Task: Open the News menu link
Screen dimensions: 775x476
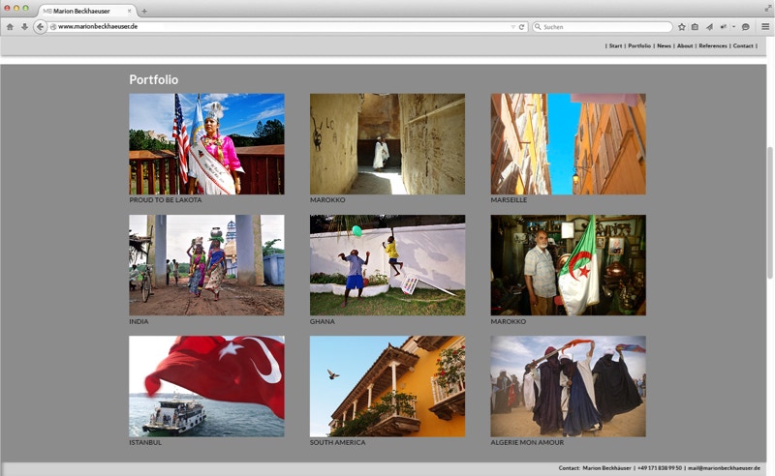Action: [664, 45]
